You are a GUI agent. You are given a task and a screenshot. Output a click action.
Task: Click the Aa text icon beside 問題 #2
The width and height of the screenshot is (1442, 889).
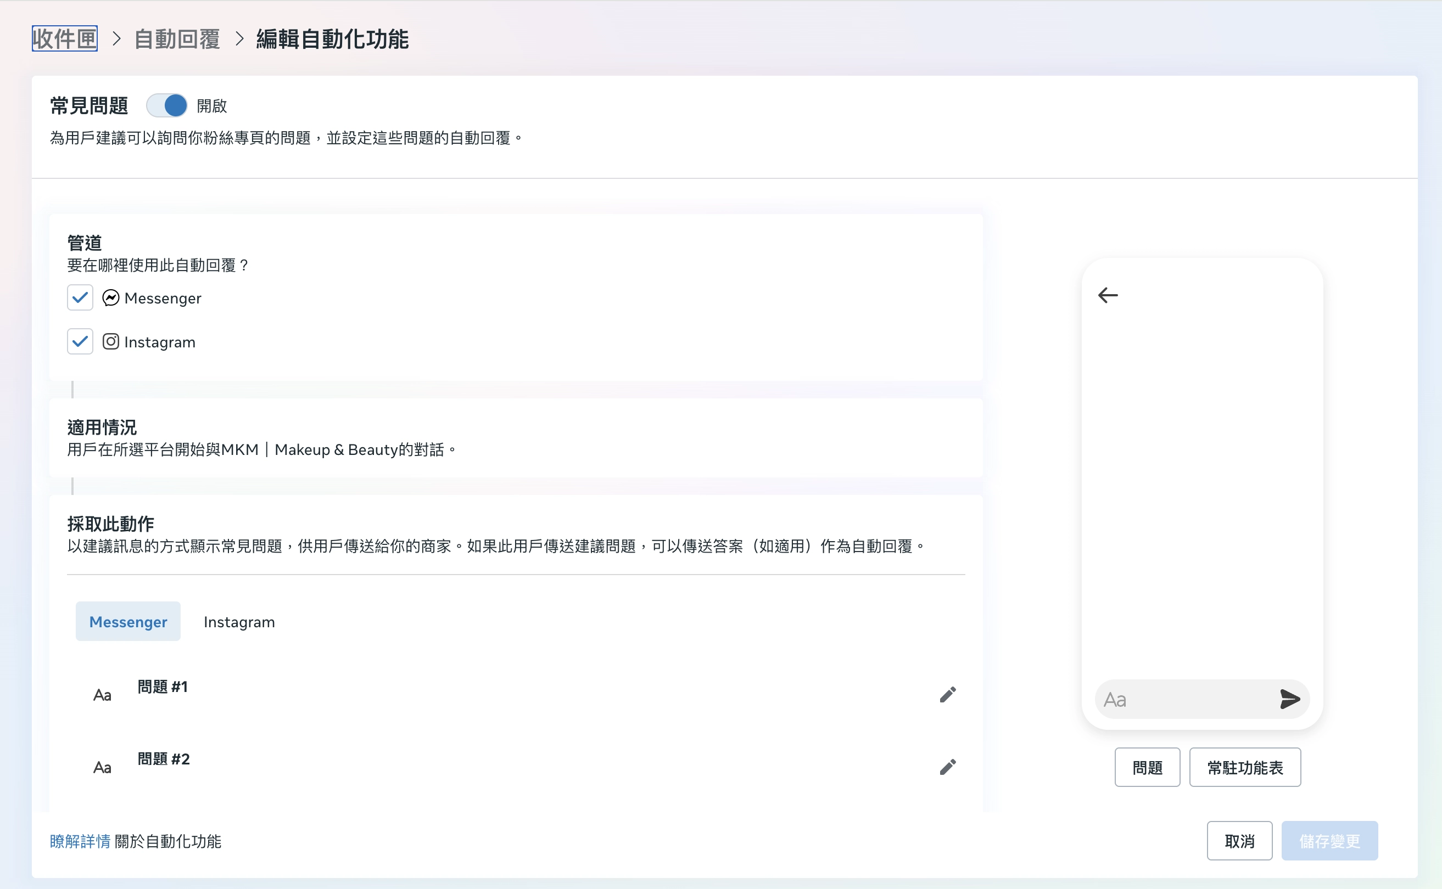[x=102, y=767]
